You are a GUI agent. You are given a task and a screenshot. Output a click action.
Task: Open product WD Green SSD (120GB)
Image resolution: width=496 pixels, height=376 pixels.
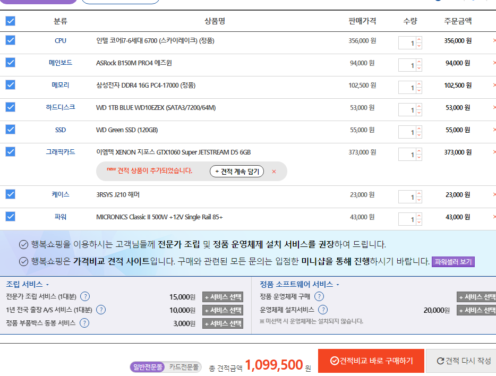(x=127, y=130)
